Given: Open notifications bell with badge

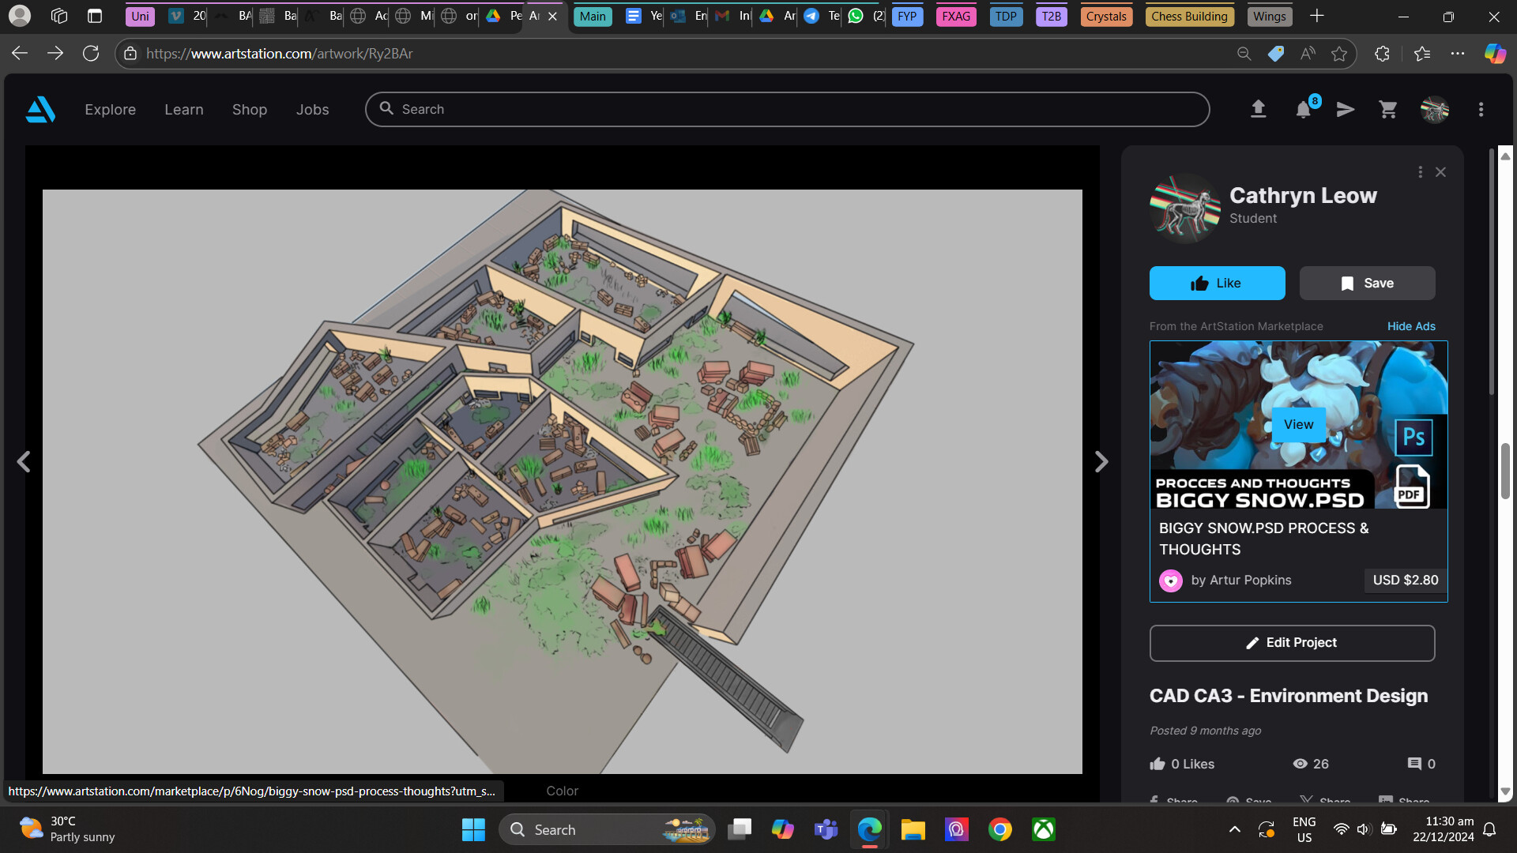Looking at the screenshot, I should coord(1304,109).
